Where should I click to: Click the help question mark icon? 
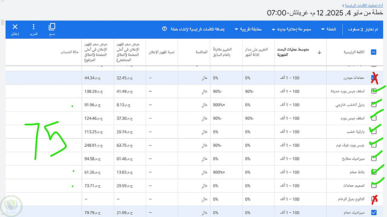pos(164,29)
